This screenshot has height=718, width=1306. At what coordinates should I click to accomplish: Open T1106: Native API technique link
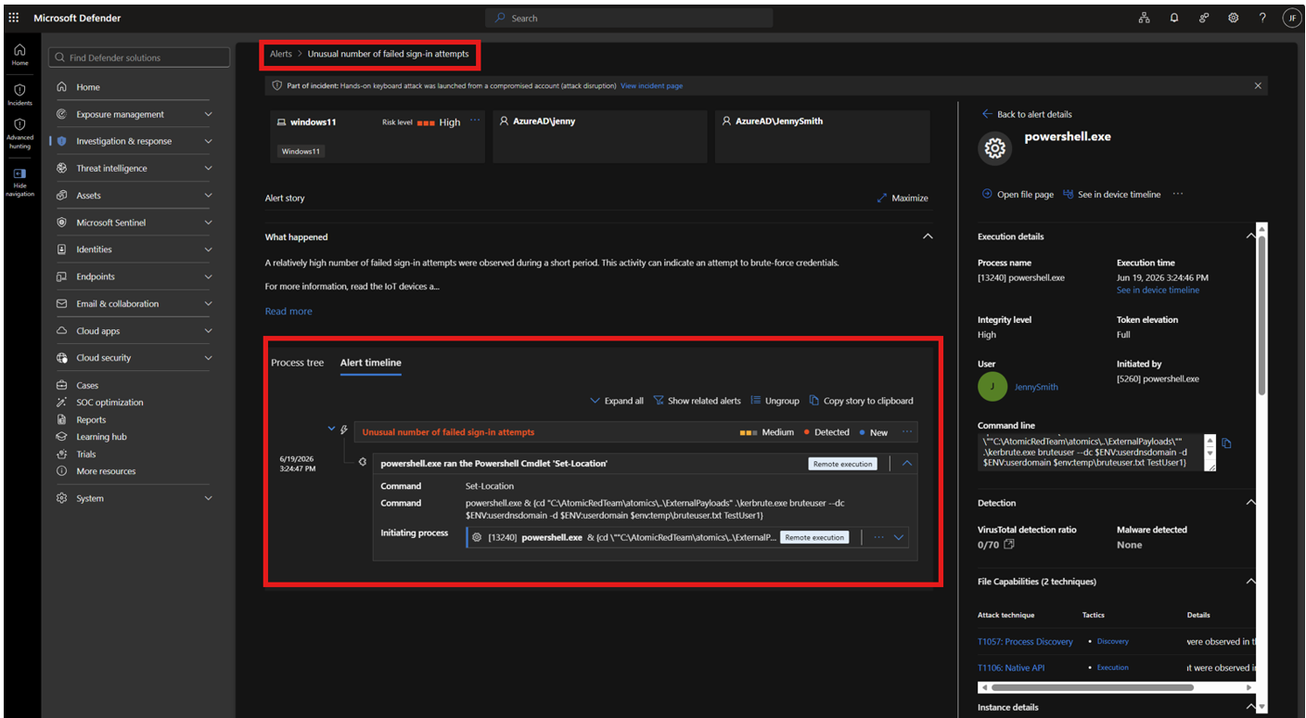pos(1011,668)
